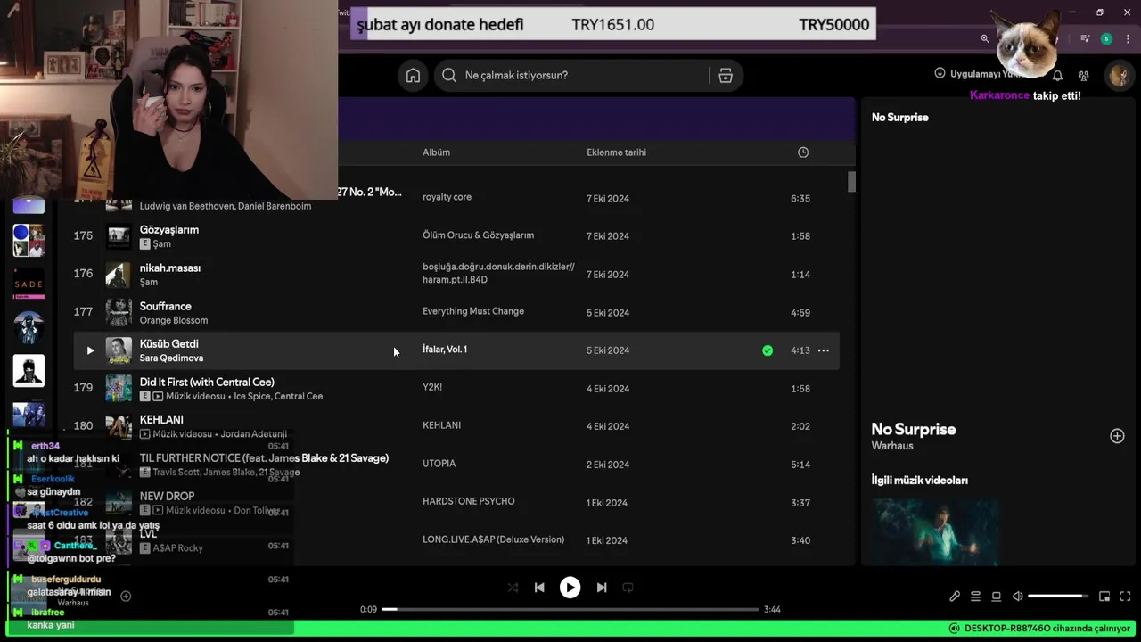1141x642 pixels.
Task: Click the playlist vertical scrollbar
Action: [x=851, y=182]
